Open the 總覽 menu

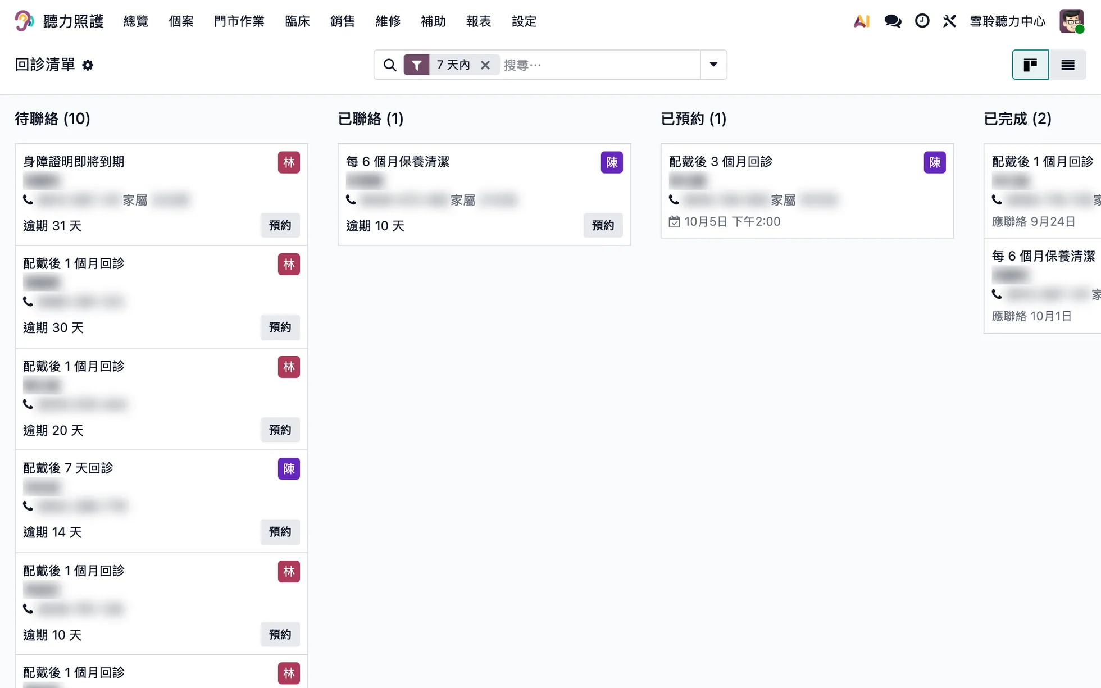pos(136,21)
